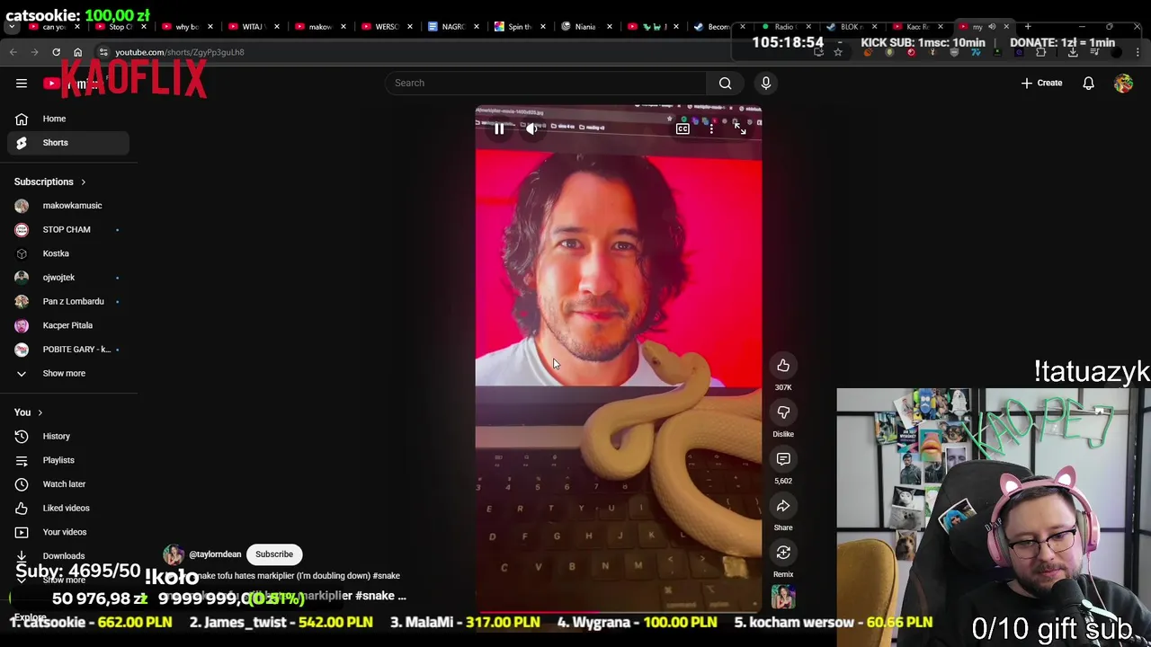Bookmark page with star icon
Image resolution: width=1151 pixels, height=647 pixels.
pyautogui.click(x=837, y=52)
